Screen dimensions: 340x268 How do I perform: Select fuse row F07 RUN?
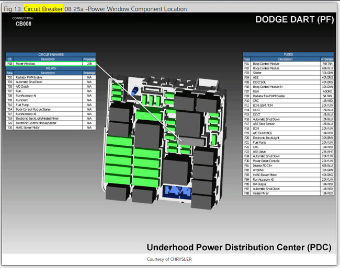[288, 91]
